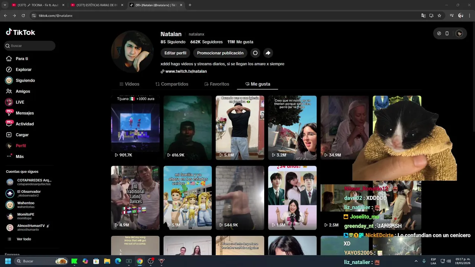Open profile settings gear icon

(255, 53)
